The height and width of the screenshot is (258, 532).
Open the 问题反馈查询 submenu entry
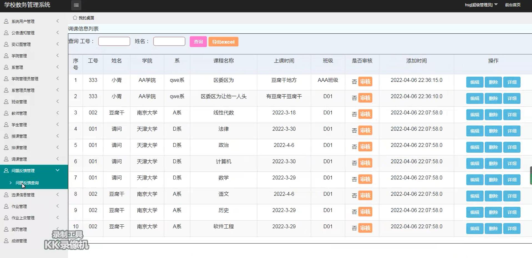pyautogui.click(x=27, y=183)
